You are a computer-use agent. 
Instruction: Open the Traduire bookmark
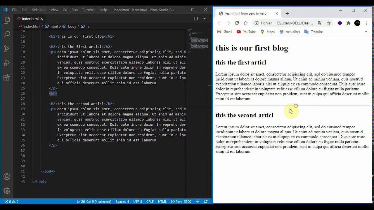pyautogui.click(x=314, y=32)
